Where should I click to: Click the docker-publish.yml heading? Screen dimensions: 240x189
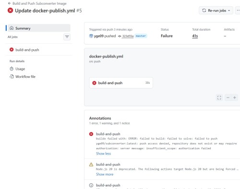pos(106,56)
